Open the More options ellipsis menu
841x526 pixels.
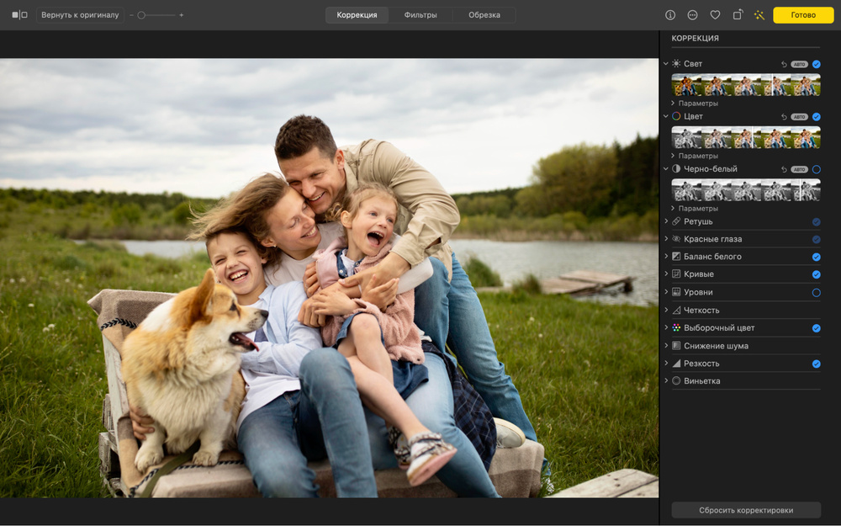pos(692,15)
